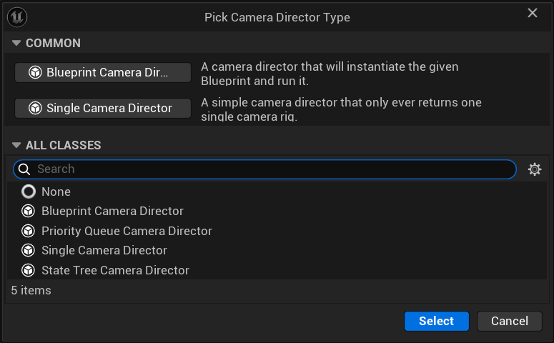Focus the class Search field
Image resolution: width=554 pixels, height=343 pixels.
click(272, 169)
